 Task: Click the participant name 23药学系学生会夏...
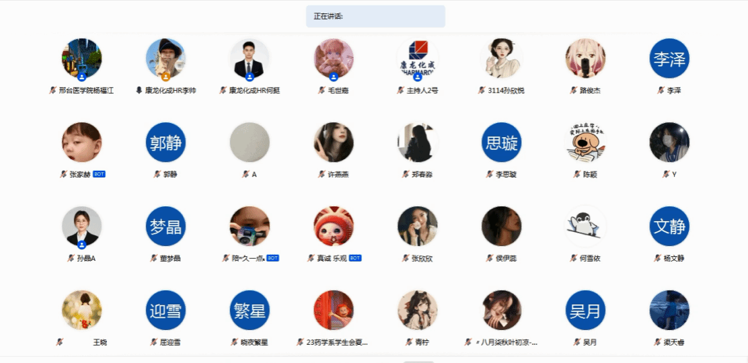pos(337,342)
